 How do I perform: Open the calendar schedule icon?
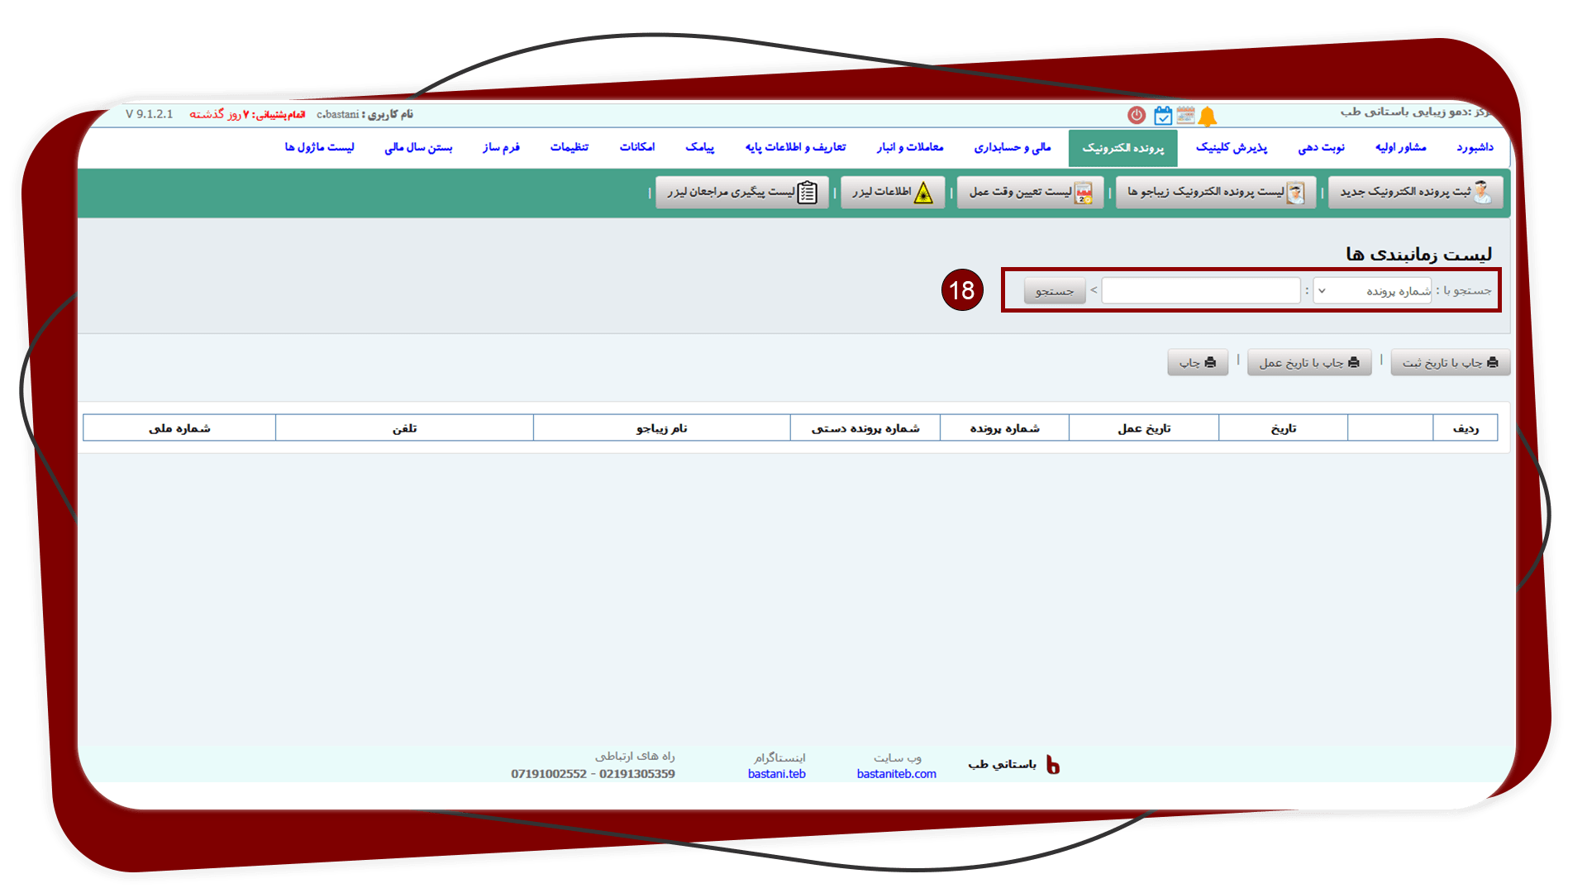point(1185,115)
